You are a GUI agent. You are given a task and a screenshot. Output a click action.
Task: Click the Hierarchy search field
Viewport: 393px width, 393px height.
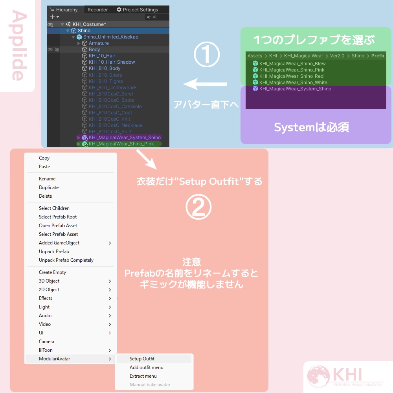(x=157, y=17)
